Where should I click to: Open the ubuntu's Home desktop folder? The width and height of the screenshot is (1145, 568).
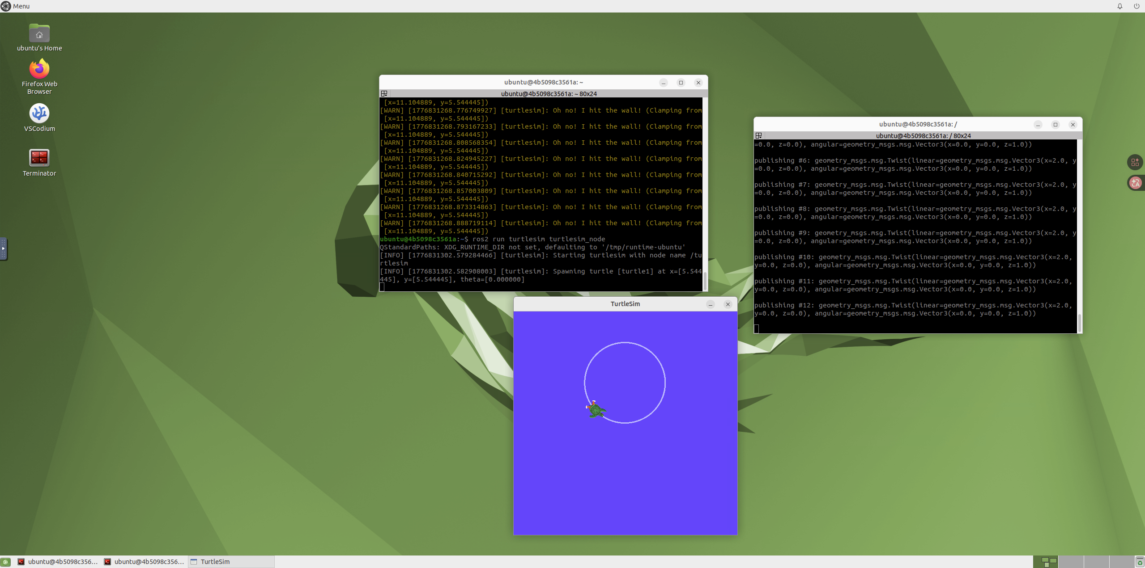coord(39,38)
